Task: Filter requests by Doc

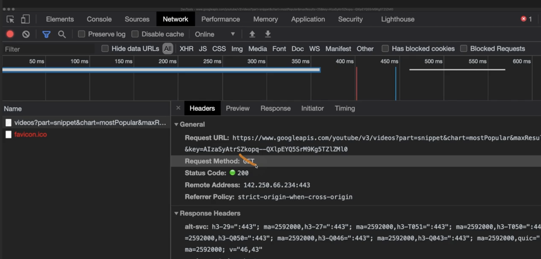Action: point(297,49)
